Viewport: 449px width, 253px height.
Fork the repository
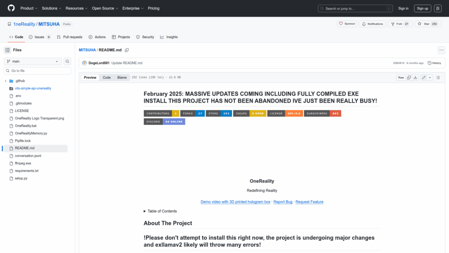(400, 24)
